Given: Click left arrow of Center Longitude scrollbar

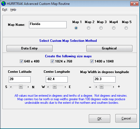Looking at the screenshot, I should coord(48,87).
